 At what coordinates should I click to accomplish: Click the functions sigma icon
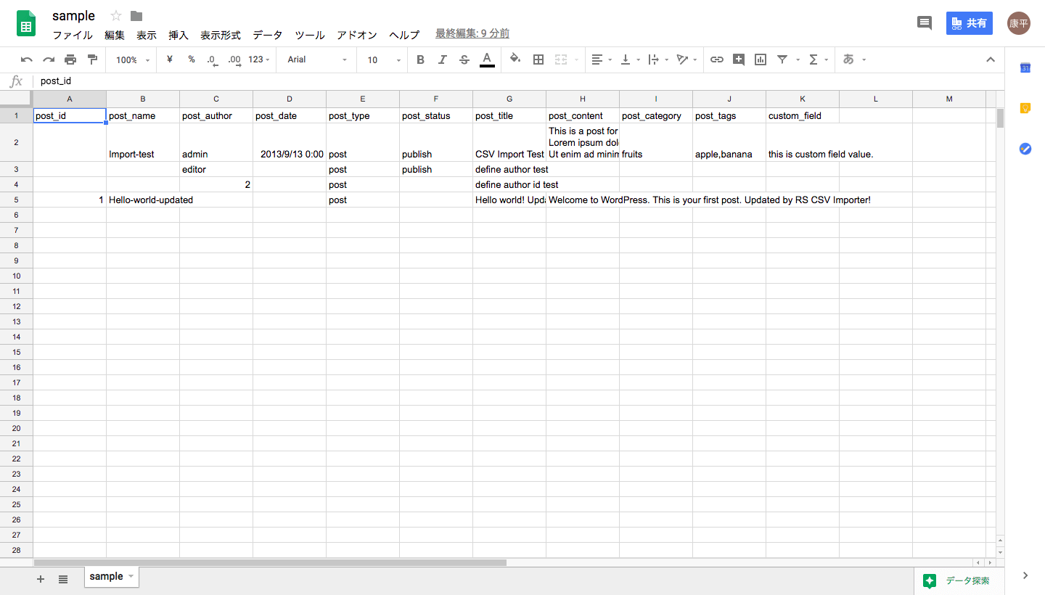pos(814,59)
